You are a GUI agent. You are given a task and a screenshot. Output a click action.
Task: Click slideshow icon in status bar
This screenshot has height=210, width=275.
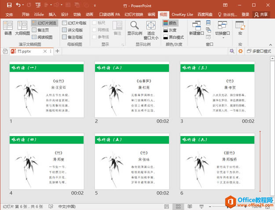202,206
